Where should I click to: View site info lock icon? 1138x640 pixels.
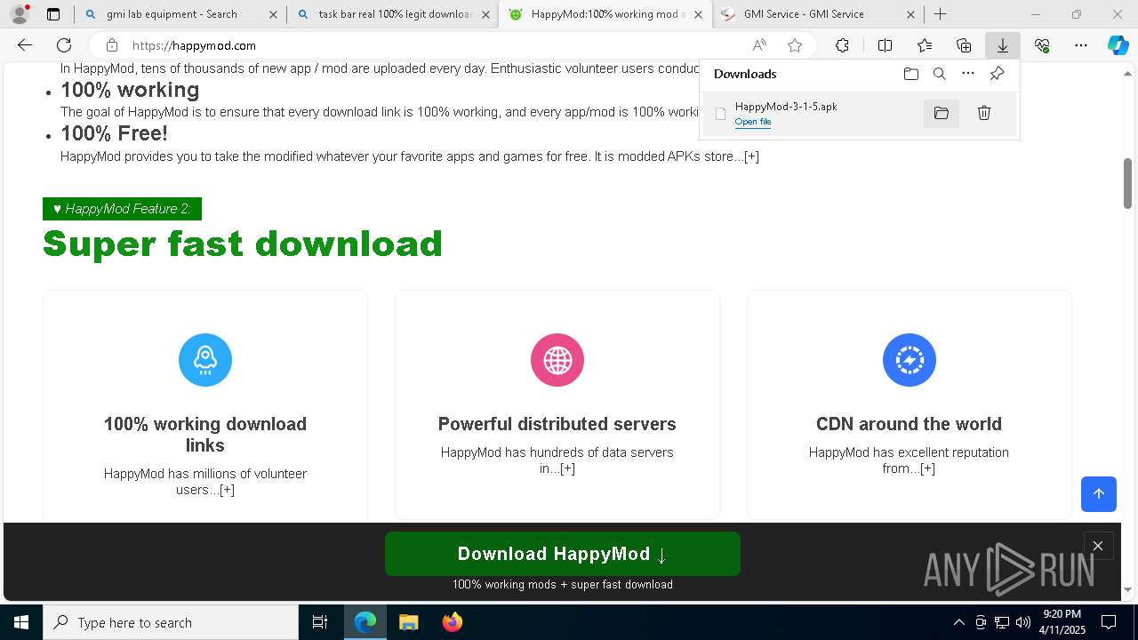(x=111, y=45)
